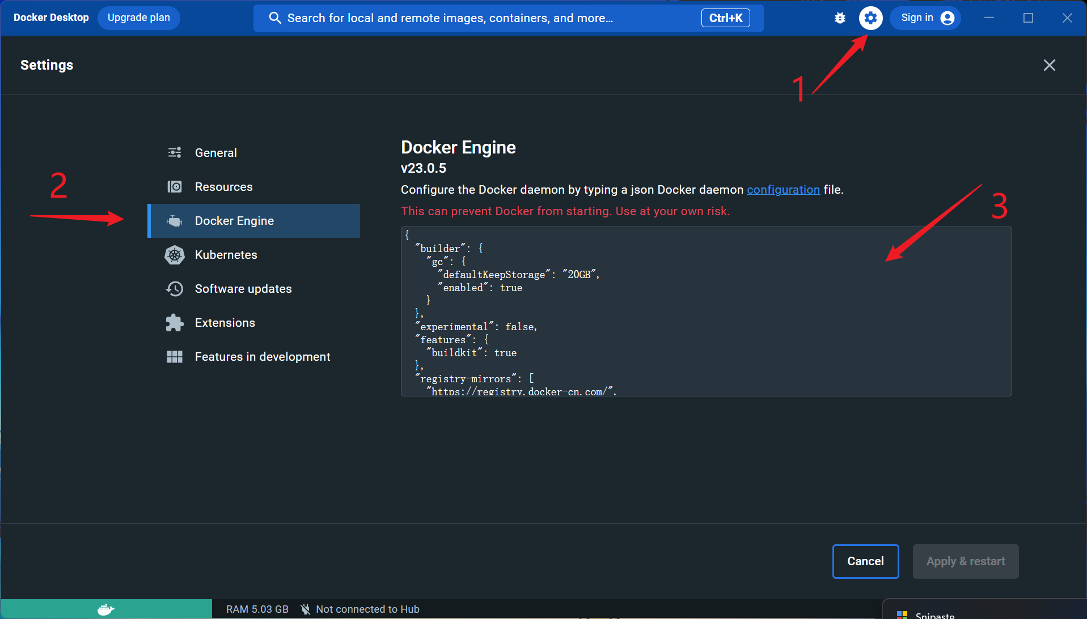The width and height of the screenshot is (1087, 619).
Task: Click the Kubernetes helm wheel icon
Action: pos(175,255)
